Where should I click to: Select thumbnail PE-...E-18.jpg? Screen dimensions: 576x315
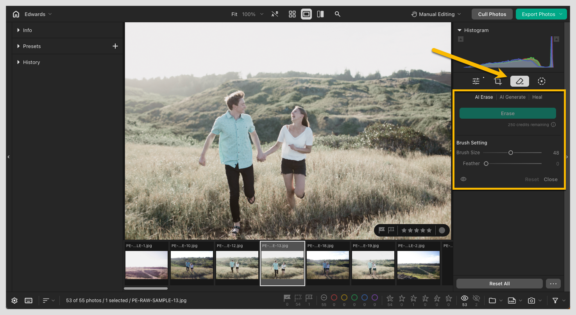point(328,264)
